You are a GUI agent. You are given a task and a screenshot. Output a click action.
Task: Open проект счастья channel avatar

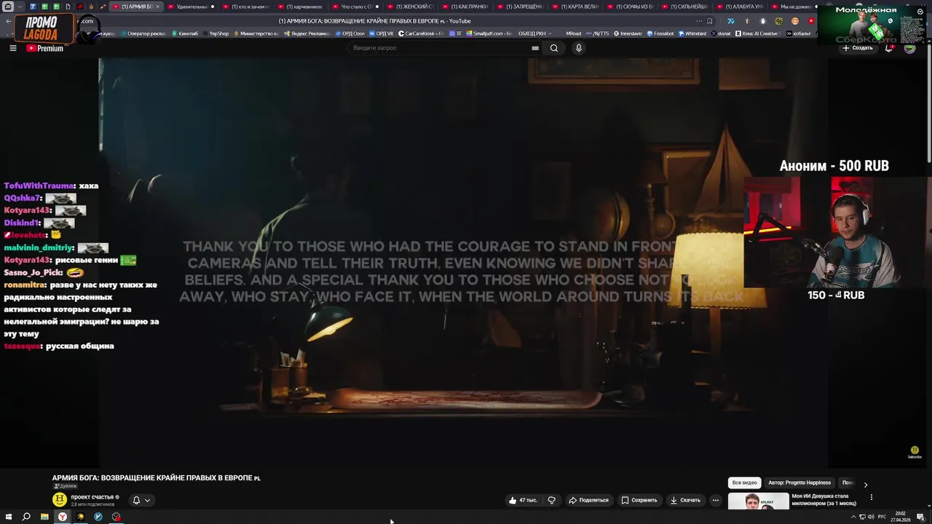click(60, 499)
